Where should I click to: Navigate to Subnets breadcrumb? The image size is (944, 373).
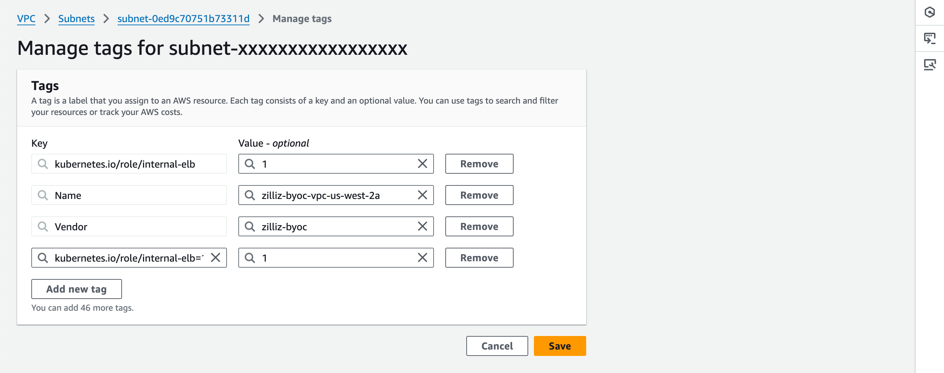[76, 19]
